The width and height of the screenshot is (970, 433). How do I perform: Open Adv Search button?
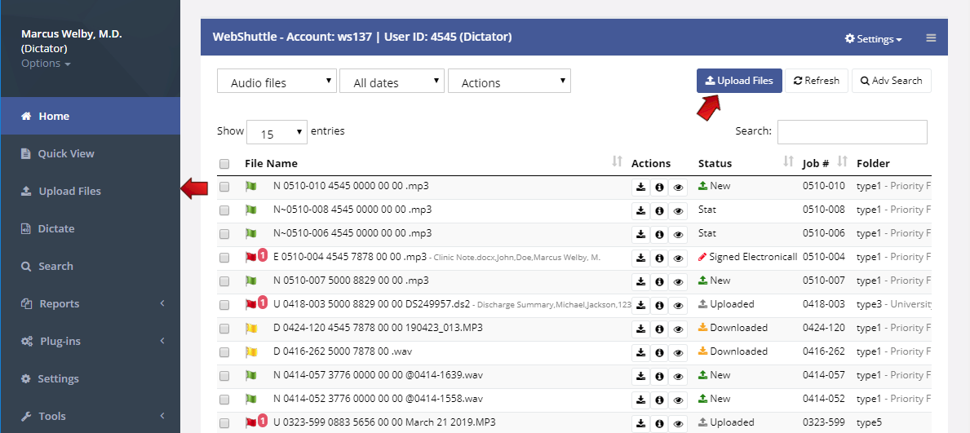pos(892,81)
